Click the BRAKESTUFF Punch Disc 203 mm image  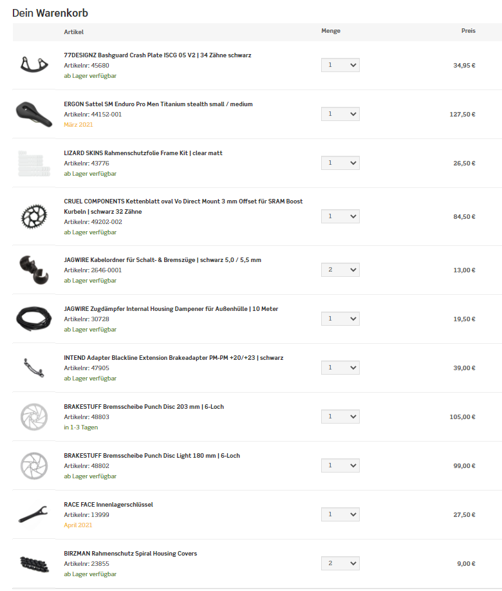33,417
